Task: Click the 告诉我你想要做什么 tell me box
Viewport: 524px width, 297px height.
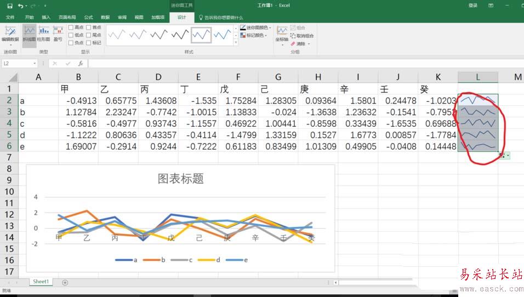Action: (221, 18)
